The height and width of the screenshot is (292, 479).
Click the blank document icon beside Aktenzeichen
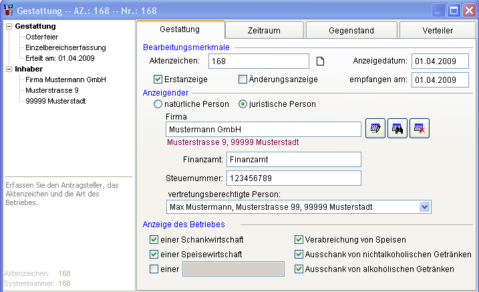[x=320, y=62]
